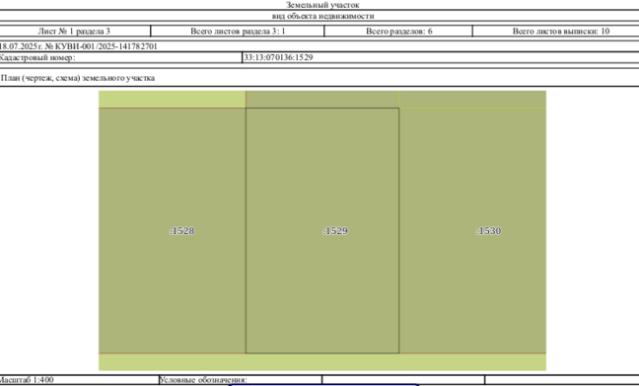Click the "Лист № 1 раздела 3" cell

pyautogui.click(x=74, y=31)
